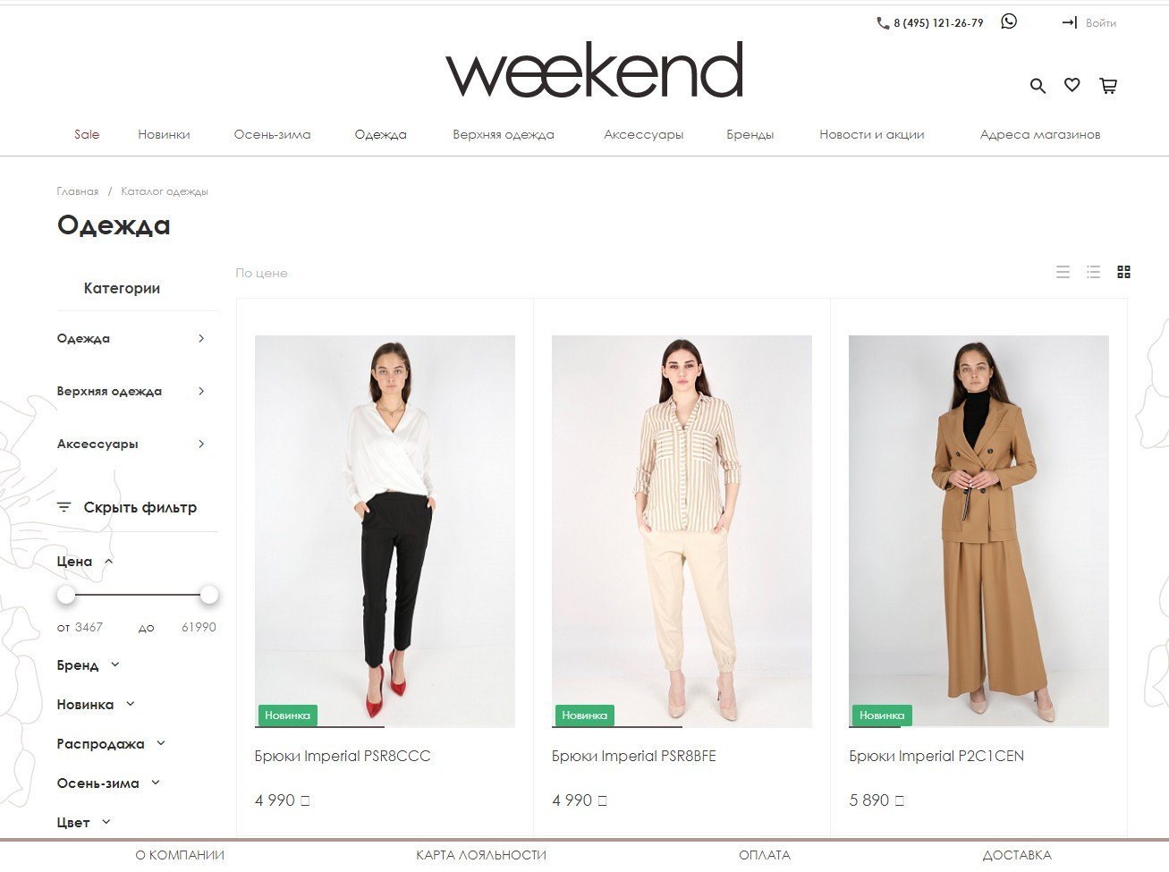Switch to the detailed list view icon
Viewport: 1169px width, 872px height.
(1093, 272)
